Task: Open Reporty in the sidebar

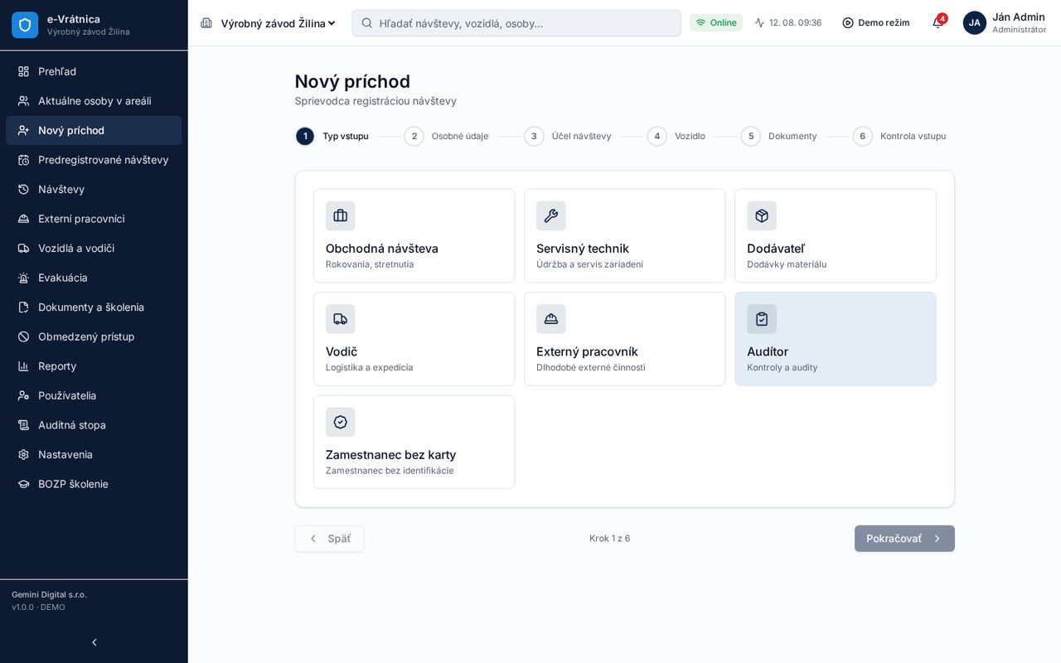Action: (94, 365)
